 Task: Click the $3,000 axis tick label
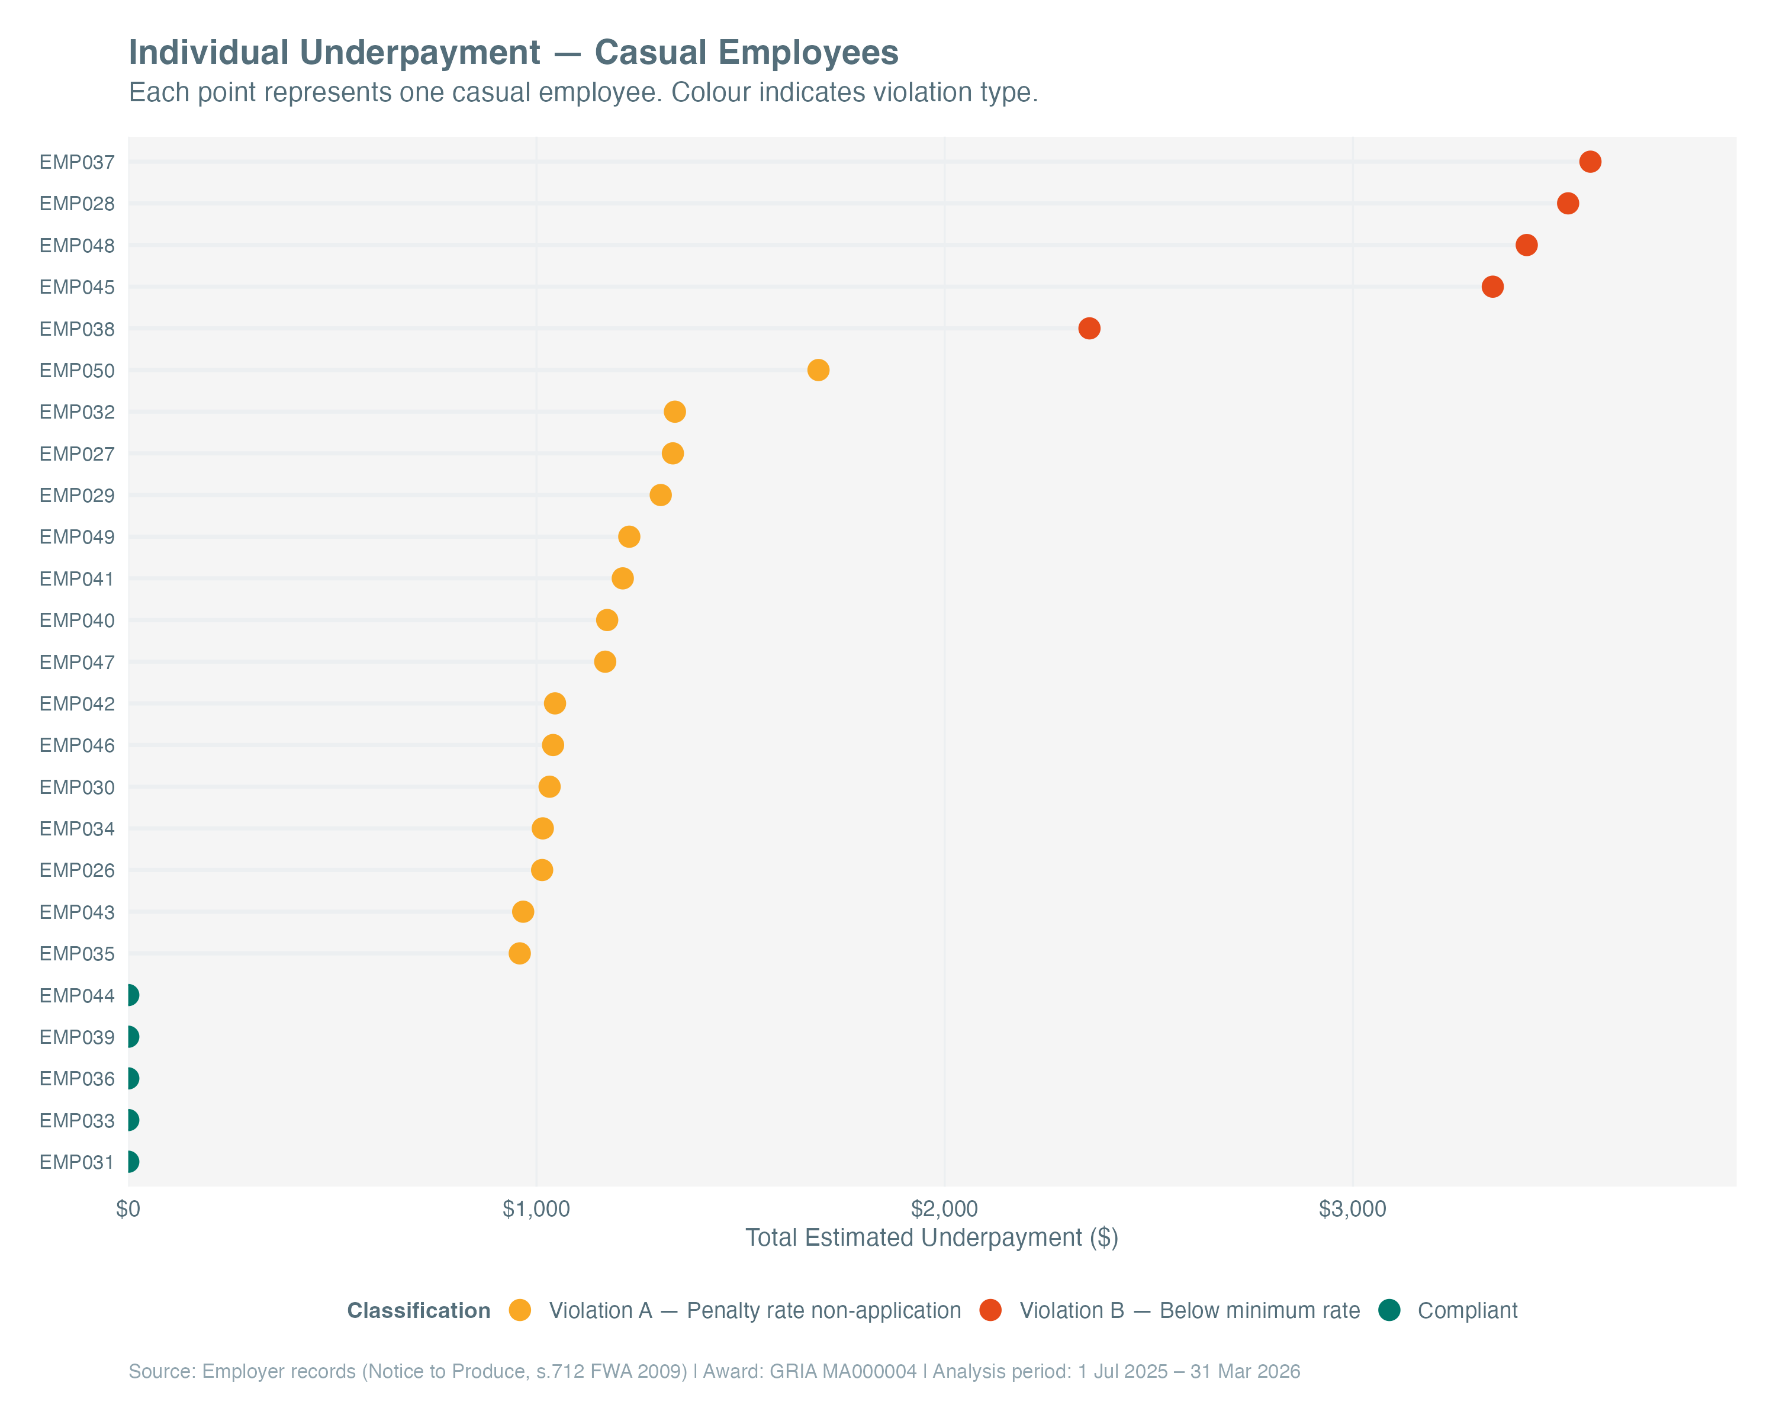[1352, 1208]
